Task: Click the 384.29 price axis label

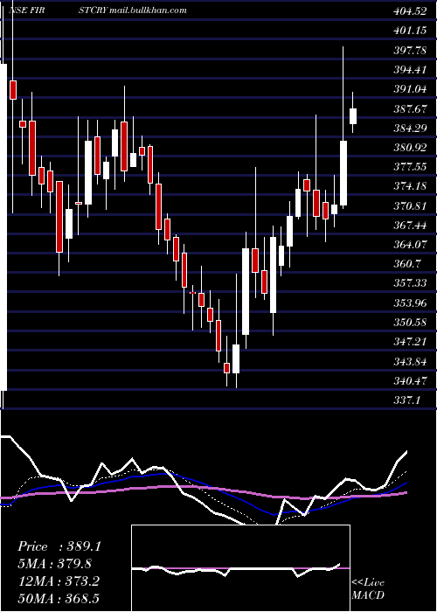Action: [410, 128]
